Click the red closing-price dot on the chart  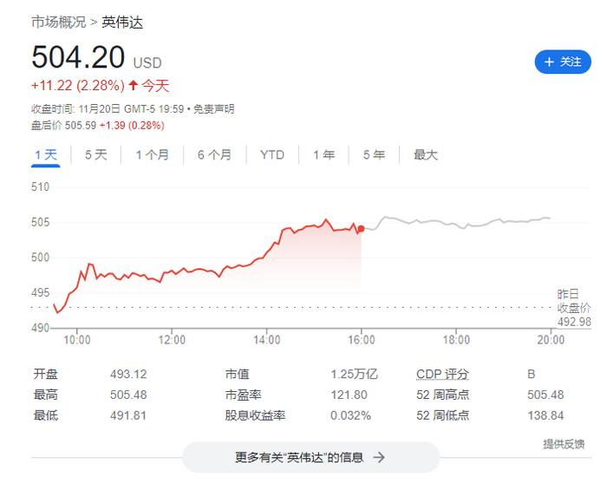click(361, 229)
